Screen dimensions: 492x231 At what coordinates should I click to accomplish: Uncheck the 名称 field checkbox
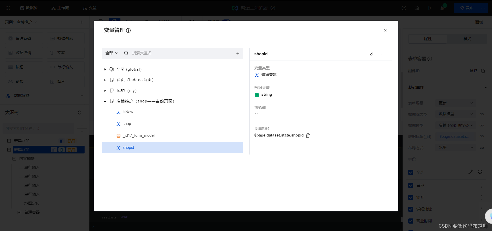(x=411, y=185)
